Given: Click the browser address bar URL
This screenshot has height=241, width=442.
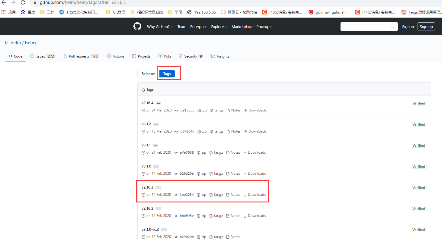Looking at the screenshot, I should [x=83, y=2].
